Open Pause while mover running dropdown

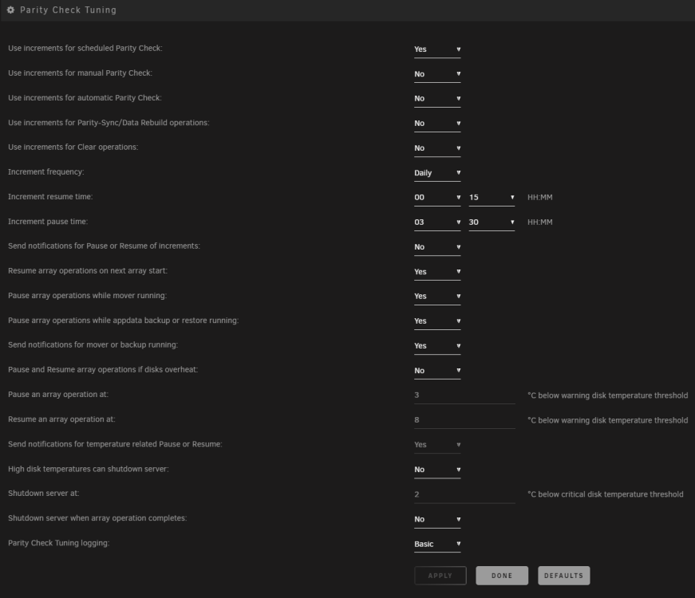coord(437,297)
